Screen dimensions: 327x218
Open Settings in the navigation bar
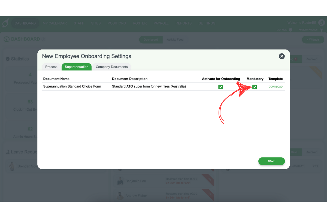pyautogui.click(x=207, y=23)
